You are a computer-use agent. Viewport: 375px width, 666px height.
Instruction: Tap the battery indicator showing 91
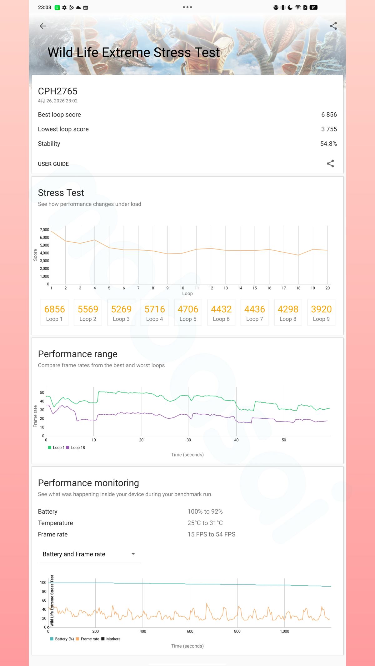coord(313,7)
